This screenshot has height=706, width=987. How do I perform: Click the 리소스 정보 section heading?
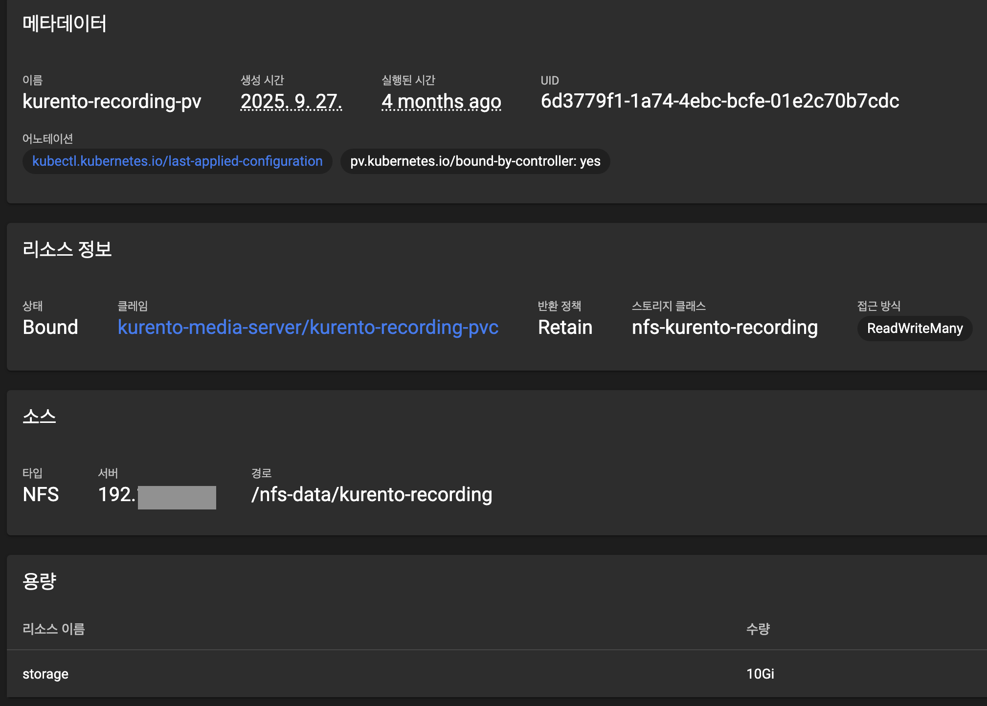pyautogui.click(x=67, y=249)
